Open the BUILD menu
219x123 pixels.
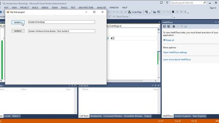pyautogui.click(x=35, y=8)
